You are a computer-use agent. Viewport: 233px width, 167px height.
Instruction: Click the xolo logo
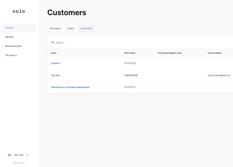click(19, 11)
